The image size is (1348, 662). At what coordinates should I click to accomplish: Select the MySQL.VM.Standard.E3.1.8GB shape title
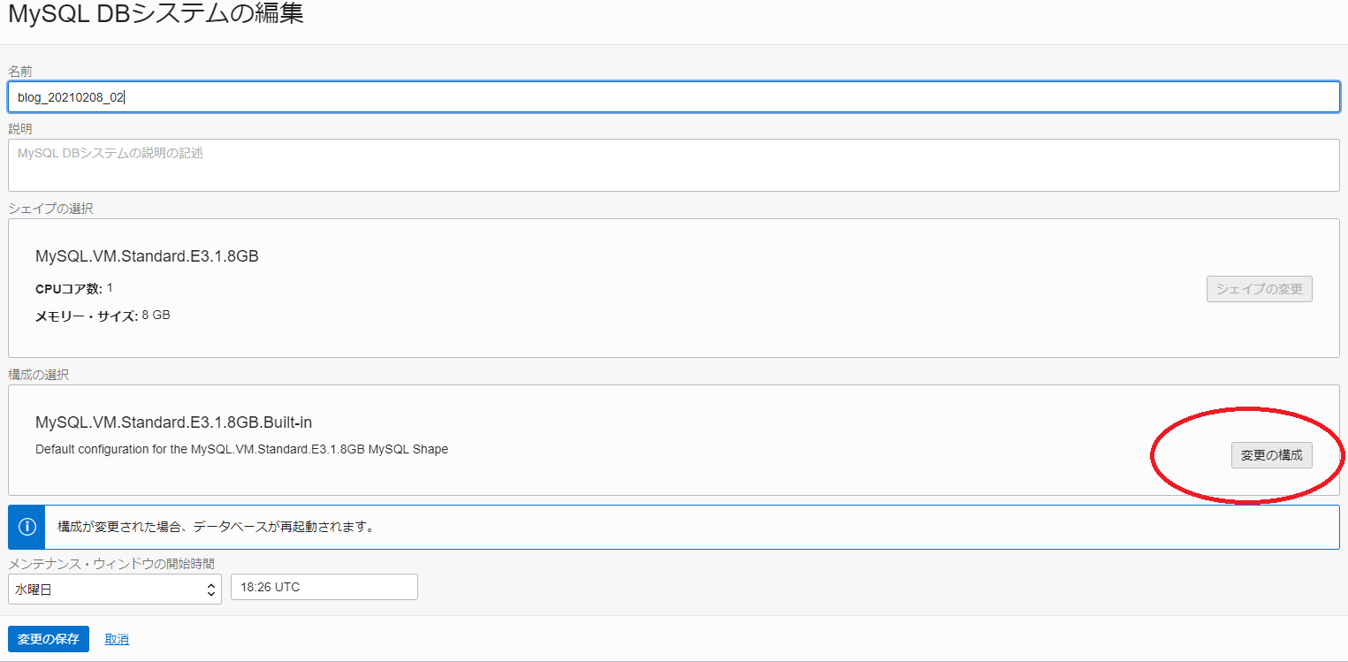pyautogui.click(x=147, y=256)
